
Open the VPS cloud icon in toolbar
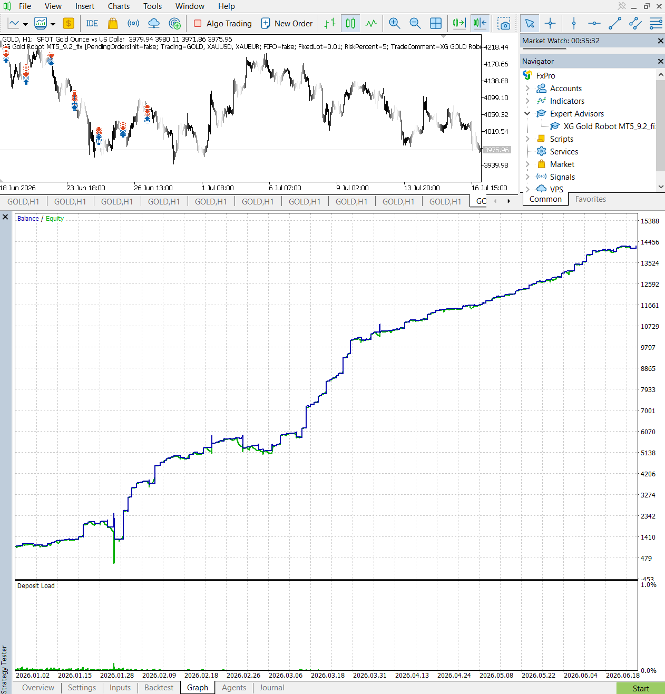154,23
